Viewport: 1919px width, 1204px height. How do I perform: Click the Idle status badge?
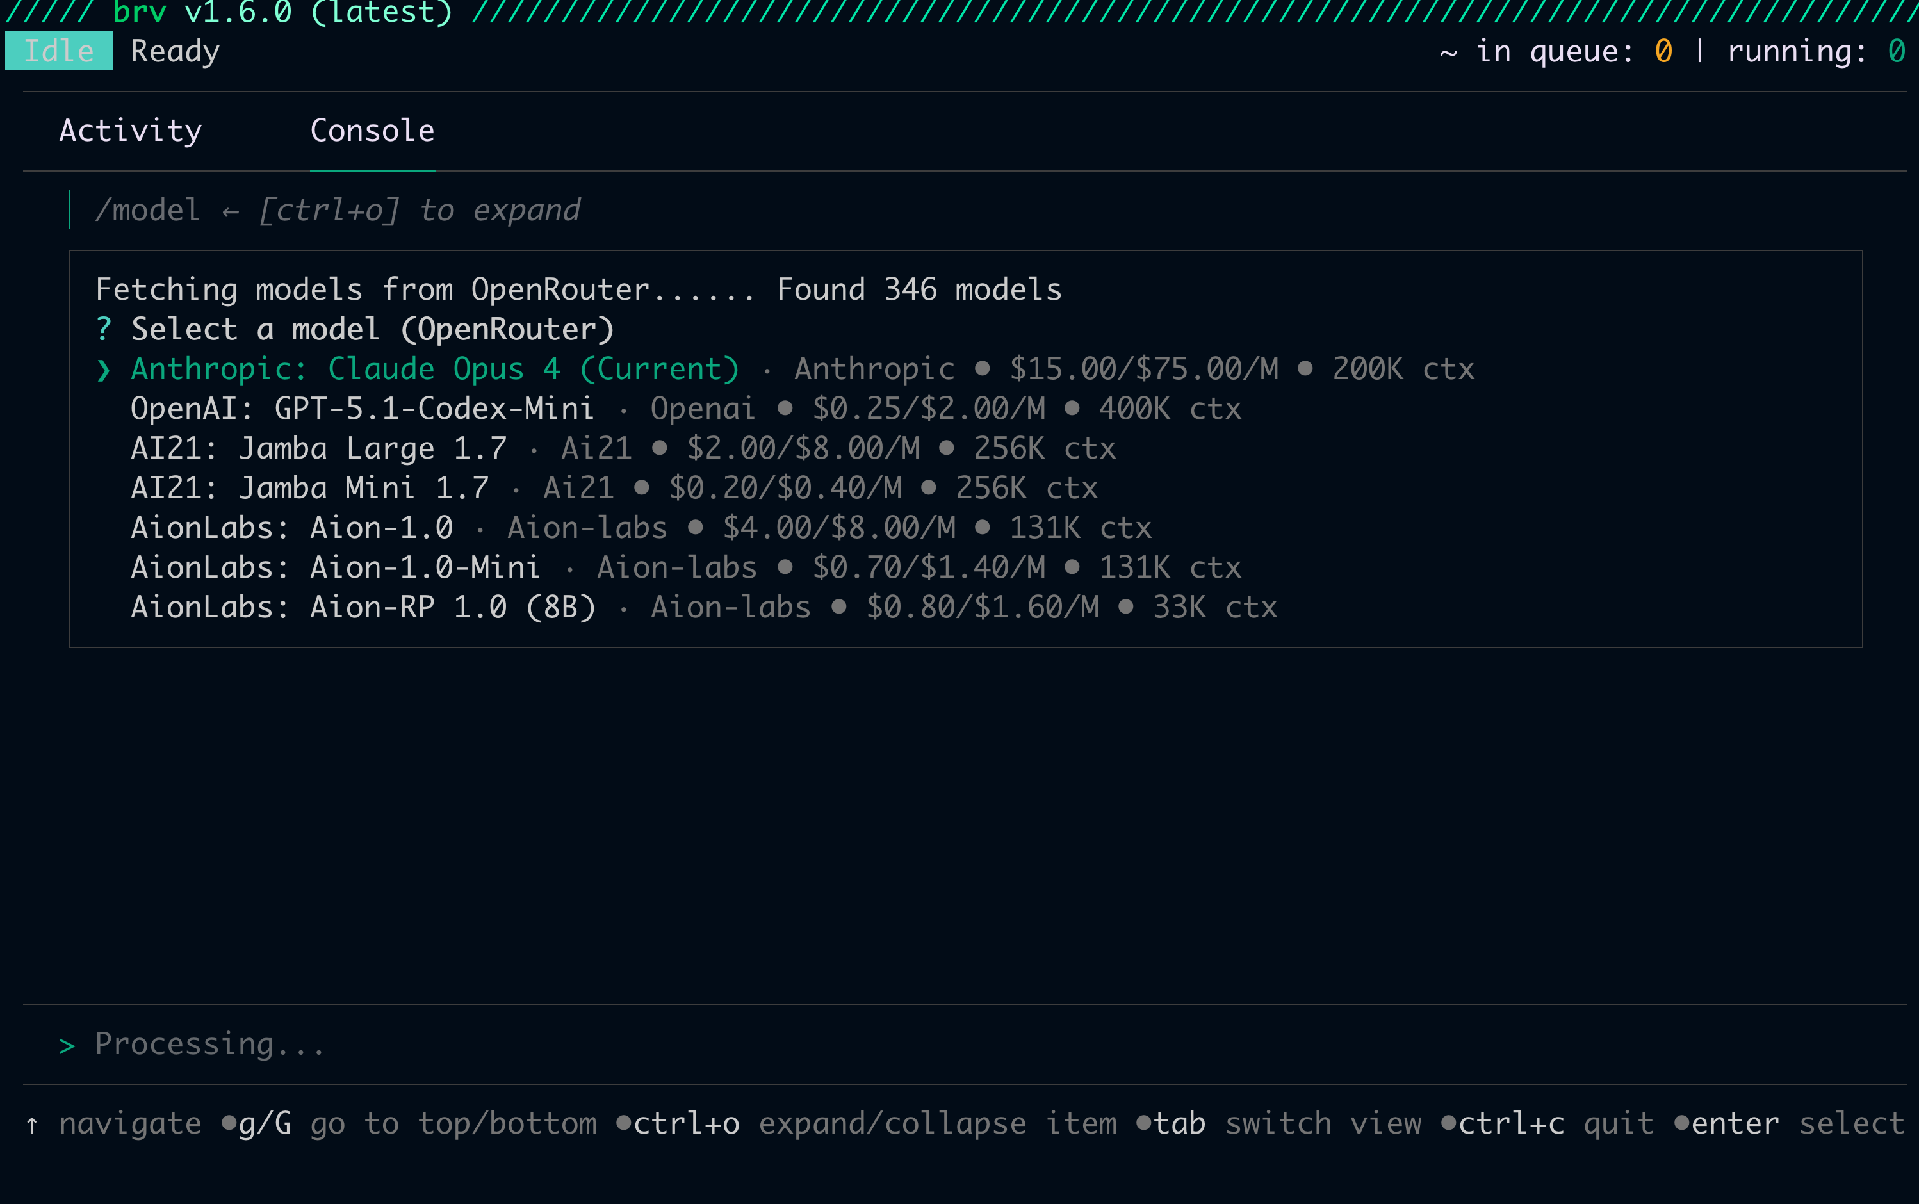(59, 51)
